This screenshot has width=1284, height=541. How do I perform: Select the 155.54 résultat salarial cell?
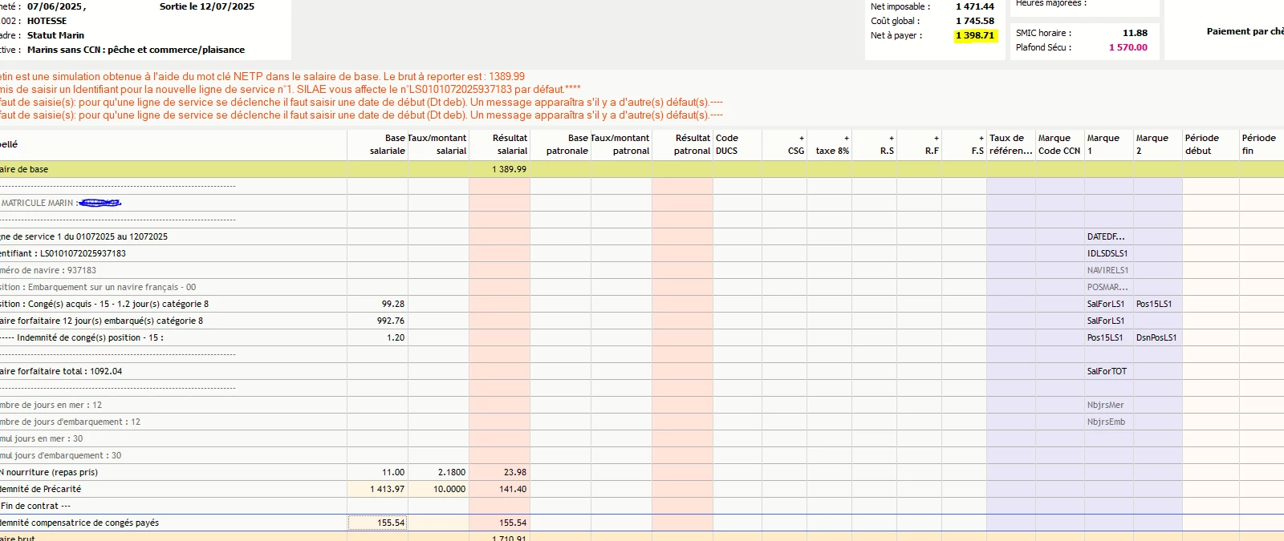coord(500,523)
